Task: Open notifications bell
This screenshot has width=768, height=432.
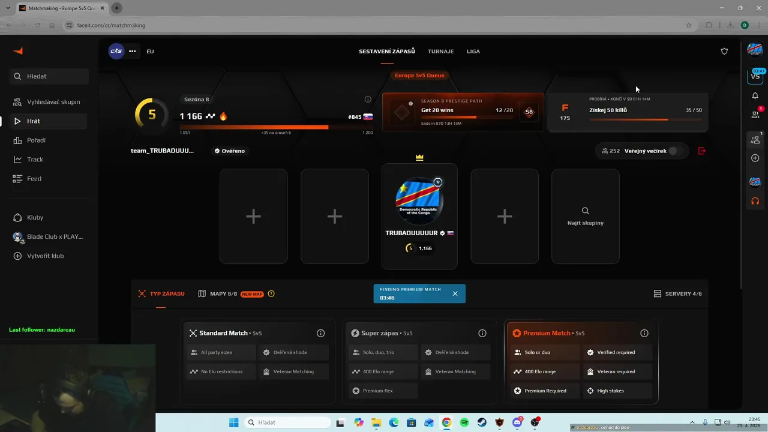Action: point(755,95)
